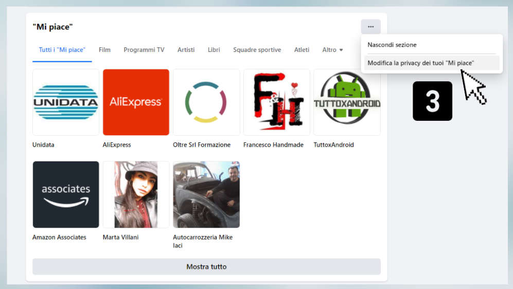Open the Autocarrozzeria Mike Iaci photo
The height and width of the screenshot is (289, 513).
(206, 194)
